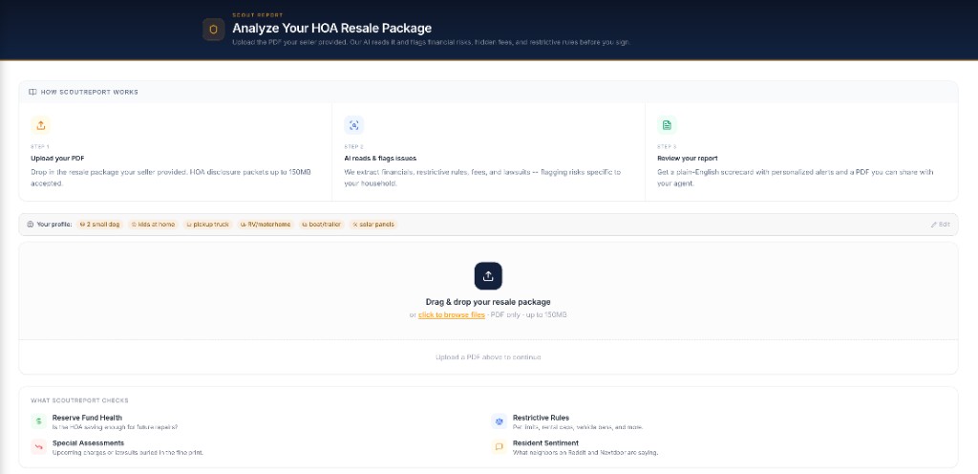This screenshot has width=978, height=474.
Task: Edit your profile using the Edit button
Action: (x=941, y=225)
